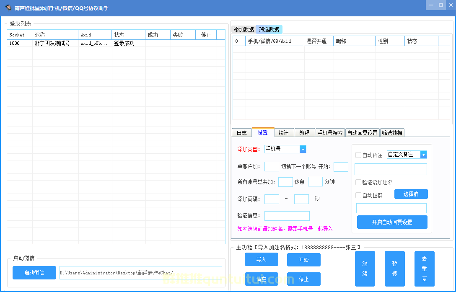Click the 是否开通 column header

click(x=319, y=41)
